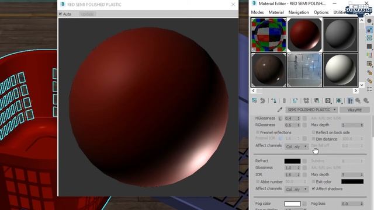The image size is (374, 210).
Task: Click Reset Map/Mtl to Default icon
Action: (x=284, y=101)
